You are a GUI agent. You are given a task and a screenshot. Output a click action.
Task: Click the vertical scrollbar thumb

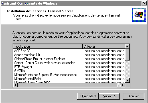(x=127, y=54)
